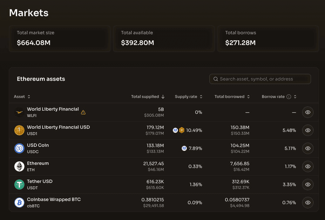Click the 21,527.45 ETH supplied value
Screen dimensions: 325x220
click(x=153, y=164)
